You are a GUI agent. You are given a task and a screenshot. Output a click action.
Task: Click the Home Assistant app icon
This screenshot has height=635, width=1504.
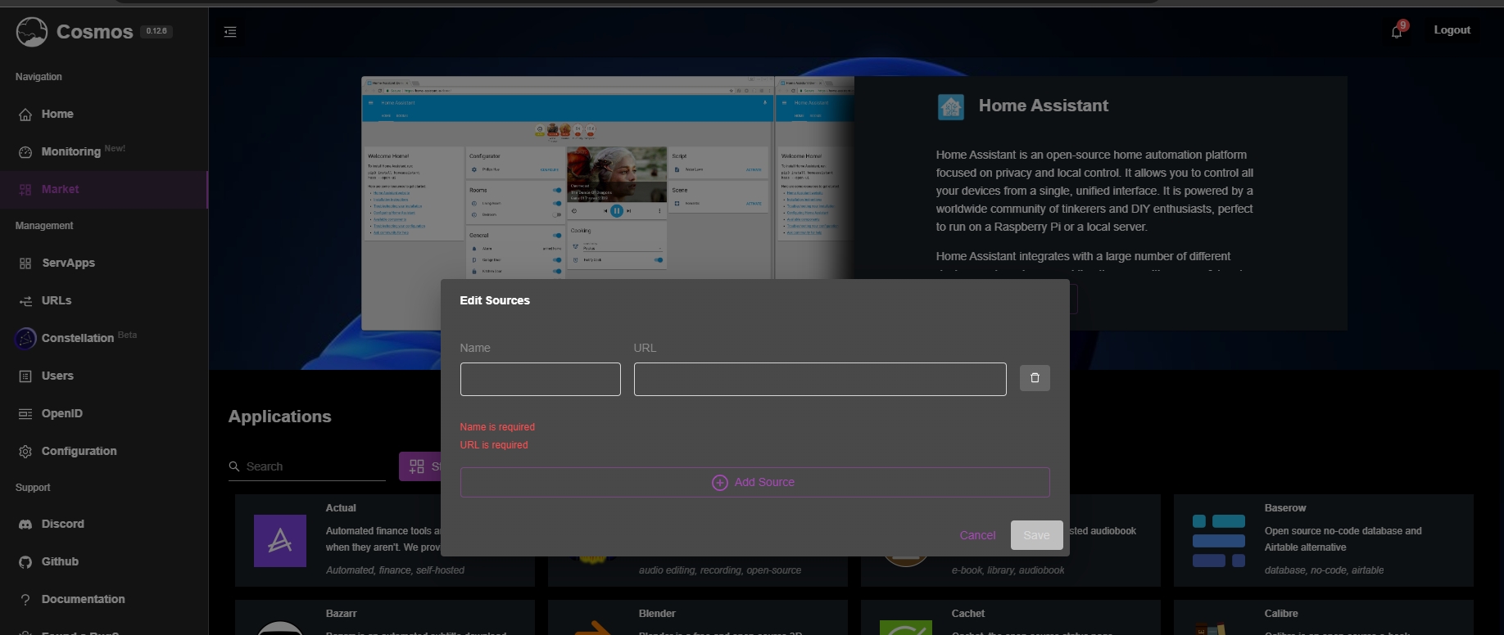(x=950, y=106)
